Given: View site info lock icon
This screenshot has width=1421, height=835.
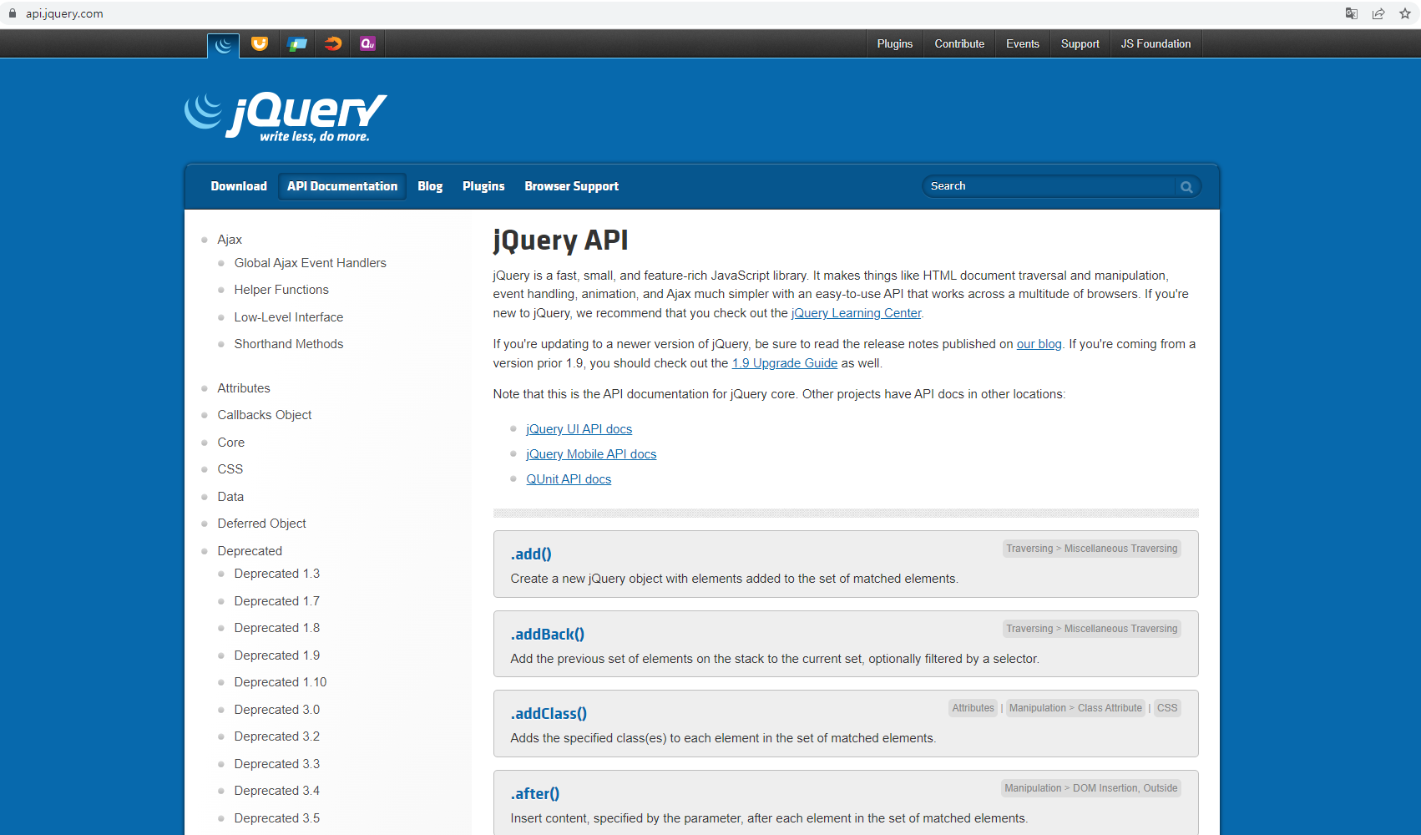Looking at the screenshot, I should pyautogui.click(x=12, y=13).
